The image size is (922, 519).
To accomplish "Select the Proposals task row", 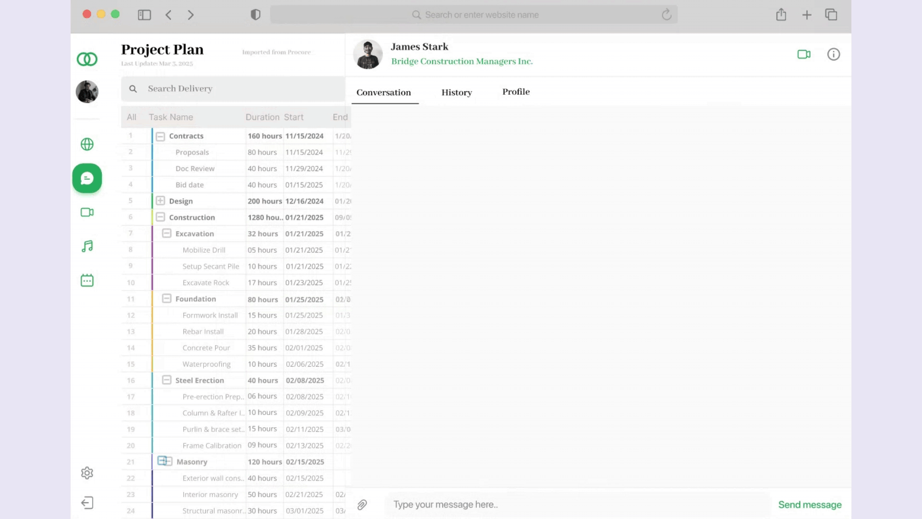I will [236, 152].
